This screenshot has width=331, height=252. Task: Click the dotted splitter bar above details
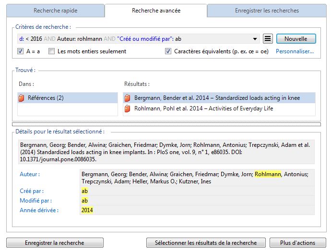165,123
